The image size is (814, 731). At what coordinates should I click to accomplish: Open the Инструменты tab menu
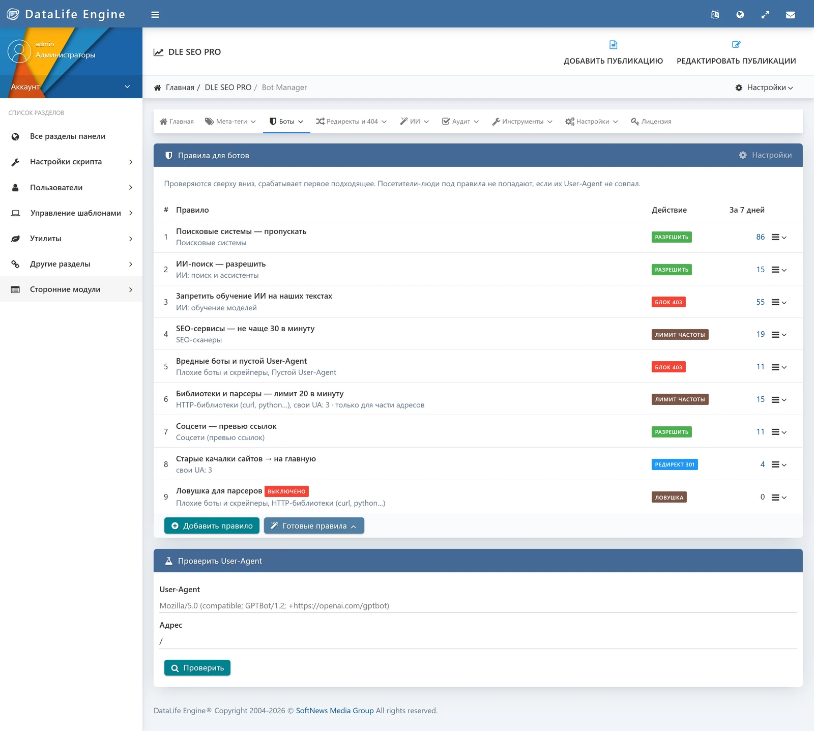pos(522,122)
